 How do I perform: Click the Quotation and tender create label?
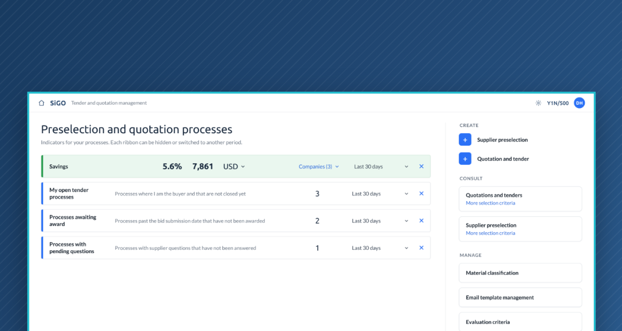click(x=503, y=159)
